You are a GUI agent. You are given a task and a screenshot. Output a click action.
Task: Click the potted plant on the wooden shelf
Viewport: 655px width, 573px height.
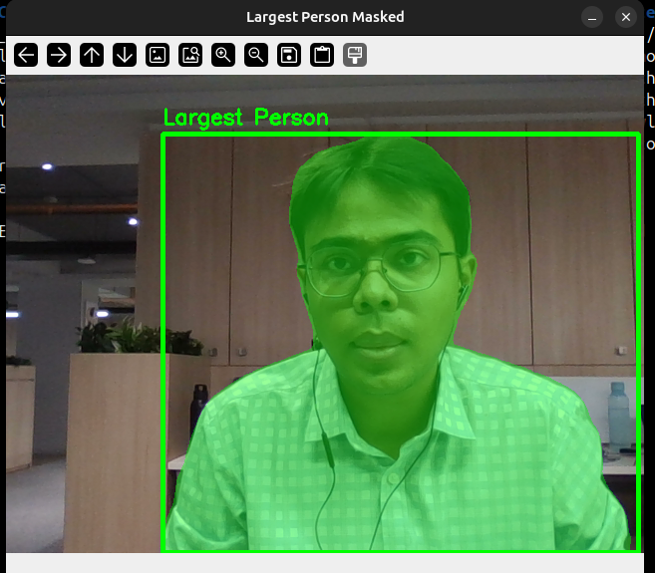tap(120, 338)
